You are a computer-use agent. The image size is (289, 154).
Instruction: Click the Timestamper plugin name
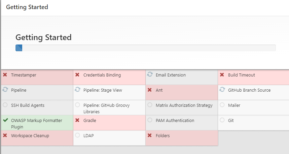coord(24,75)
